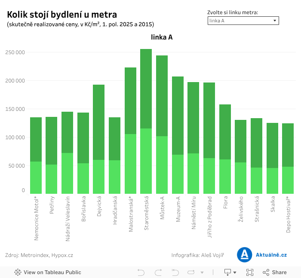Open the download options icon
This screenshot has height=278, width=301.
(230, 272)
